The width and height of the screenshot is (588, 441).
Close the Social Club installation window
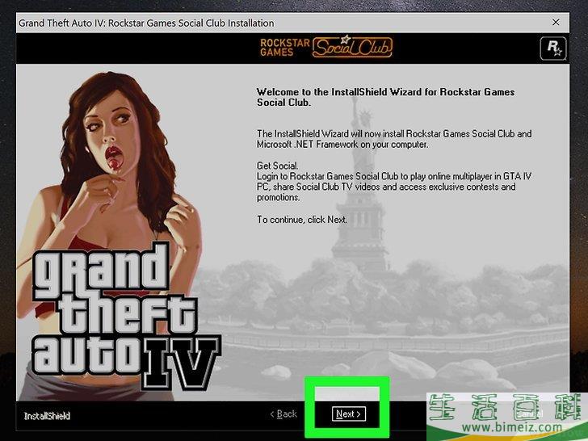point(556,23)
